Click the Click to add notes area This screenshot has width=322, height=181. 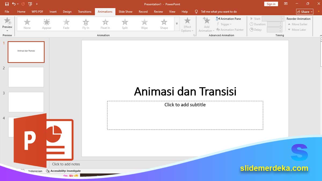(x=66, y=164)
